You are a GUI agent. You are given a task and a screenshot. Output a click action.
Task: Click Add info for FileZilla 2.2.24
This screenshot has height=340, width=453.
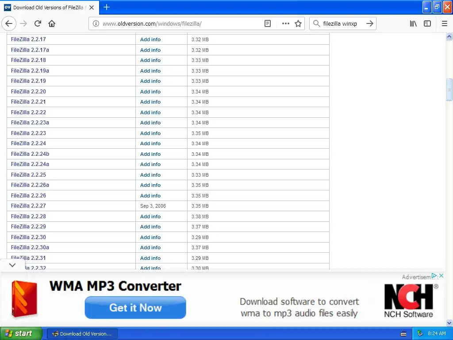(x=150, y=143)
